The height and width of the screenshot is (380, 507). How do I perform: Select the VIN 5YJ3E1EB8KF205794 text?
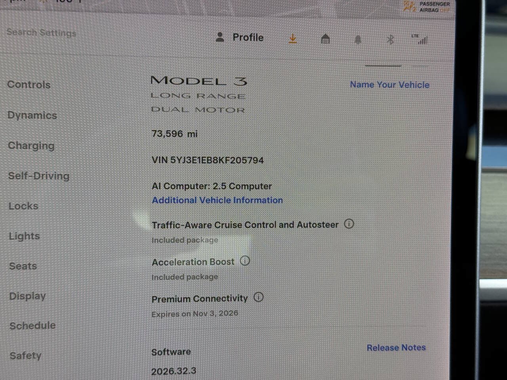point(208,160)
